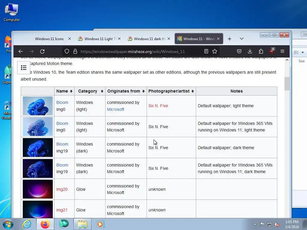
Task: Open the red img21 link
Action: pos(62,210)
